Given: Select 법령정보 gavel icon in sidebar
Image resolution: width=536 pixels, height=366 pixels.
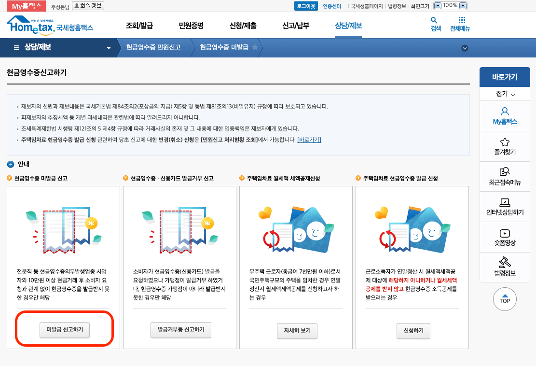Looking at the screenshot, I should click(504, 265).
